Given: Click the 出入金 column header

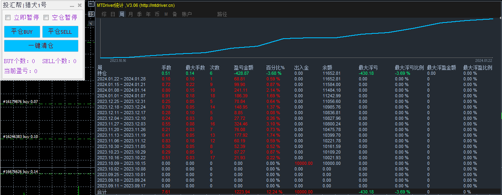Looking at the screenshot, I should pyautogui.click(x=301, y=68).
